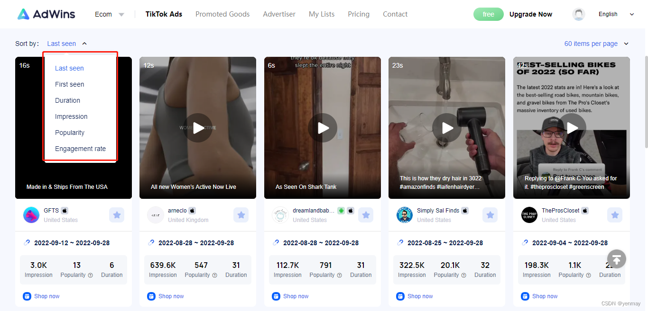Click the Popularity info icon on GFTS card

pos(90,275)
